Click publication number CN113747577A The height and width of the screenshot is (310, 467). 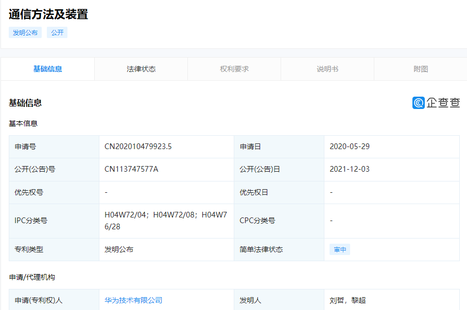coord(131,169)
